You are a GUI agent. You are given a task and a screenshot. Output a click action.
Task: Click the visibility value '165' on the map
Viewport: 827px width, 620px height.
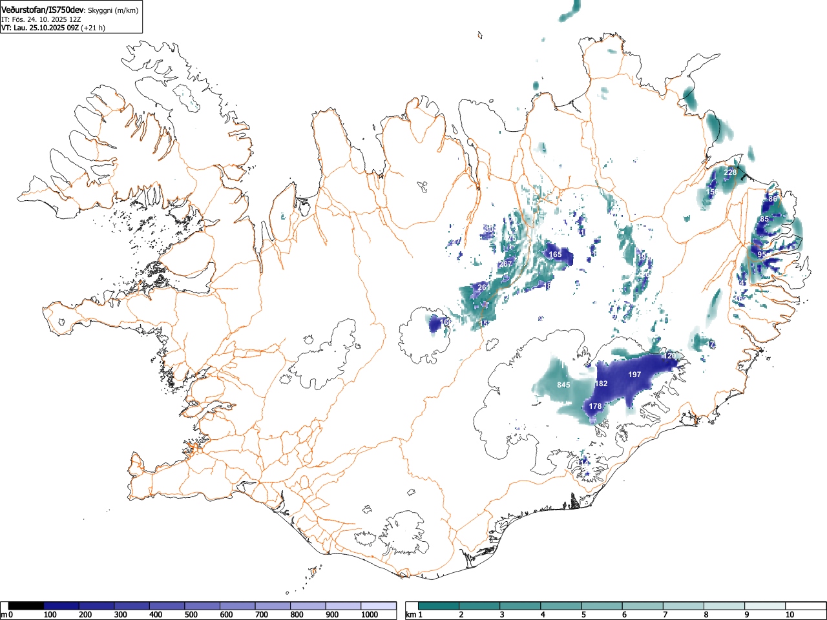(555, 254)
